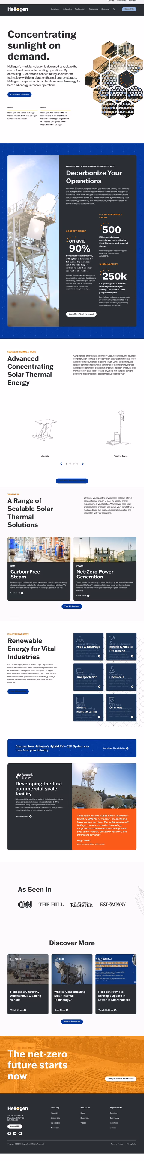Open the Woodside Energy milestones news item

tap(55, 119)
